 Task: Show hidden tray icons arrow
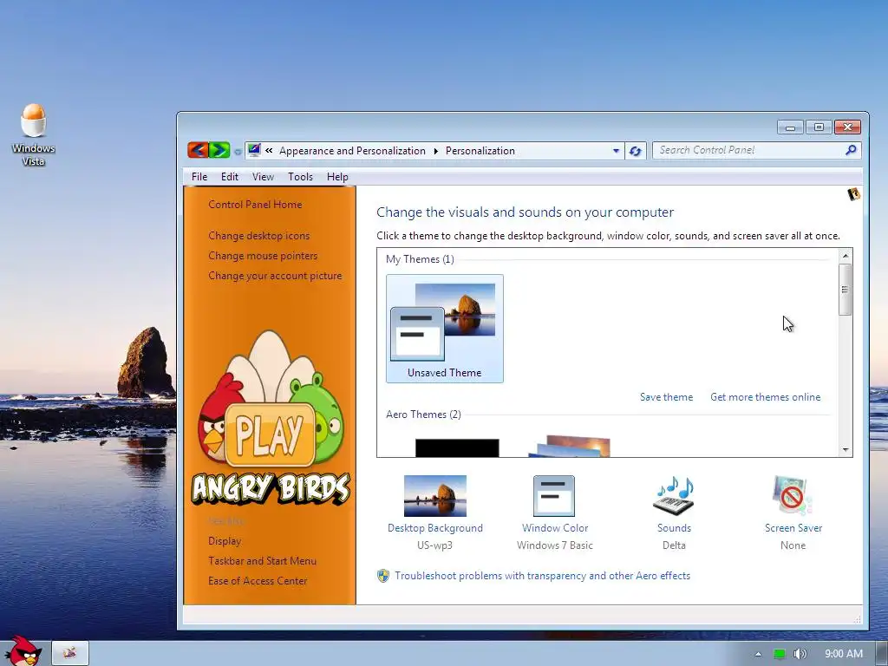758,654
